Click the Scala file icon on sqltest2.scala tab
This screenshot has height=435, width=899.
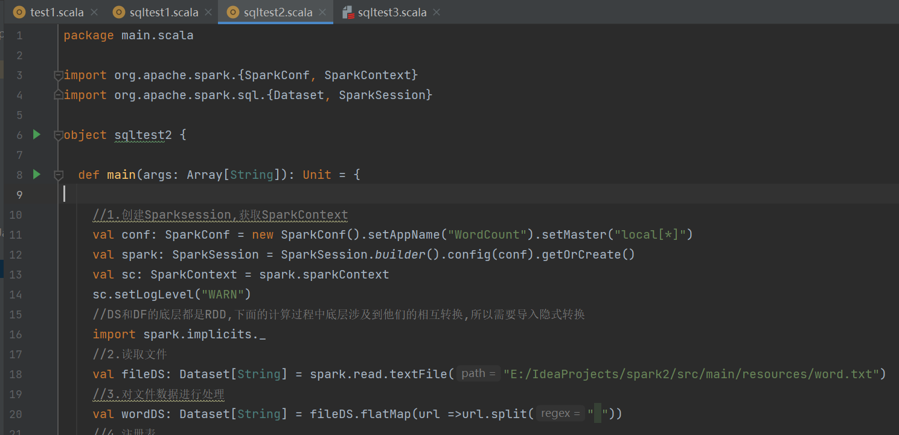click(233, 12)
